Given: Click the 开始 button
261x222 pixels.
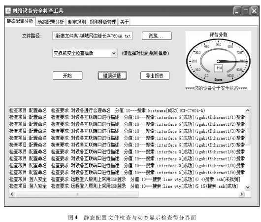Looking at the screenshot, I should [67, 75].
